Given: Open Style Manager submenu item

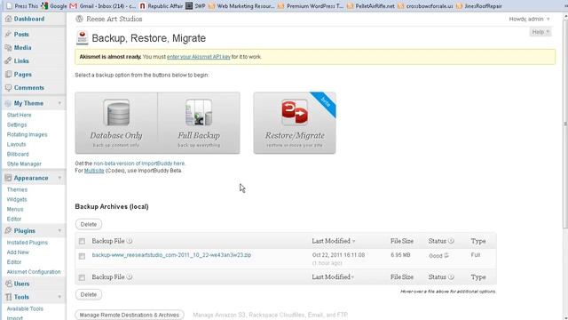Looking at the screenshot, I should [x=24, y=164].
